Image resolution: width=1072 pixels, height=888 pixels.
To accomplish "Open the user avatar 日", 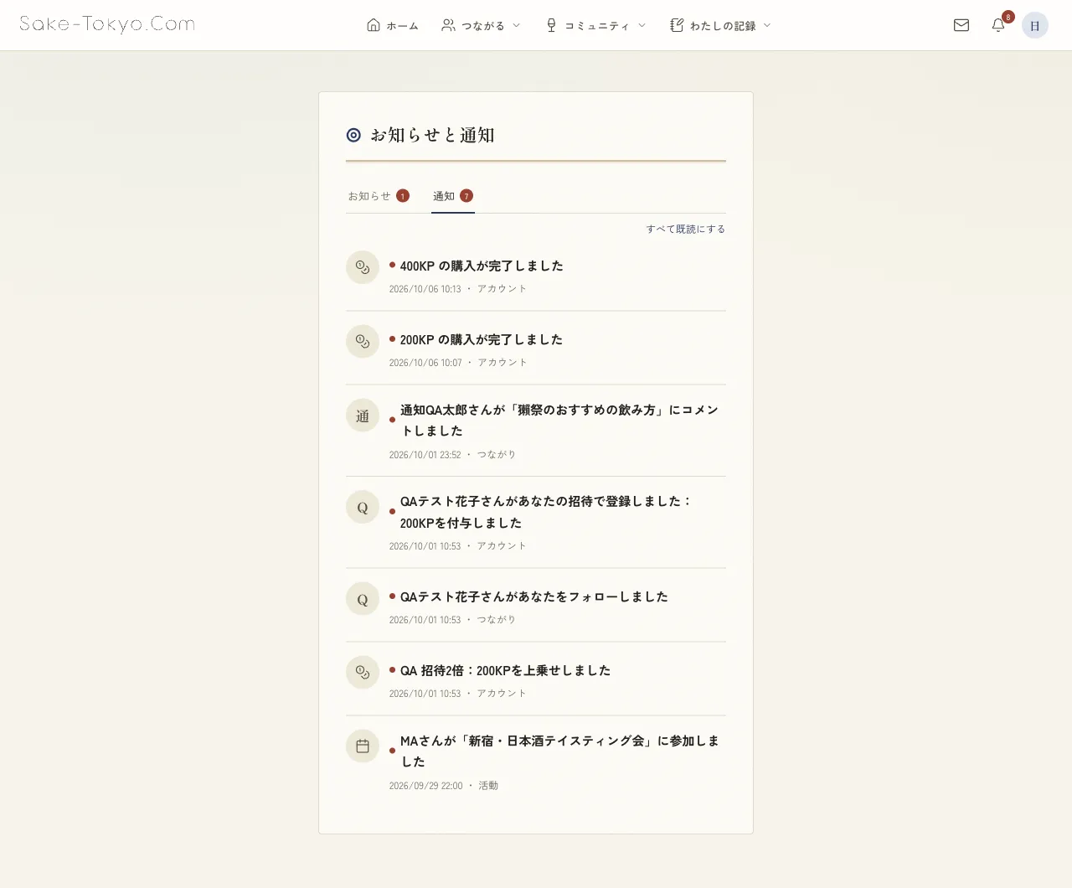I will point(1035,25).
